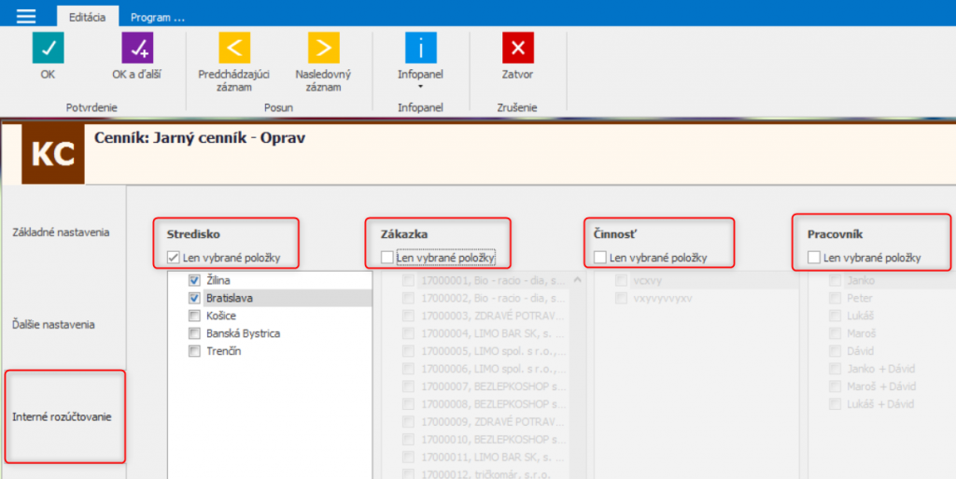Select Interné rozúčtovanie section
Screen dimensions: 956x479
63,416
